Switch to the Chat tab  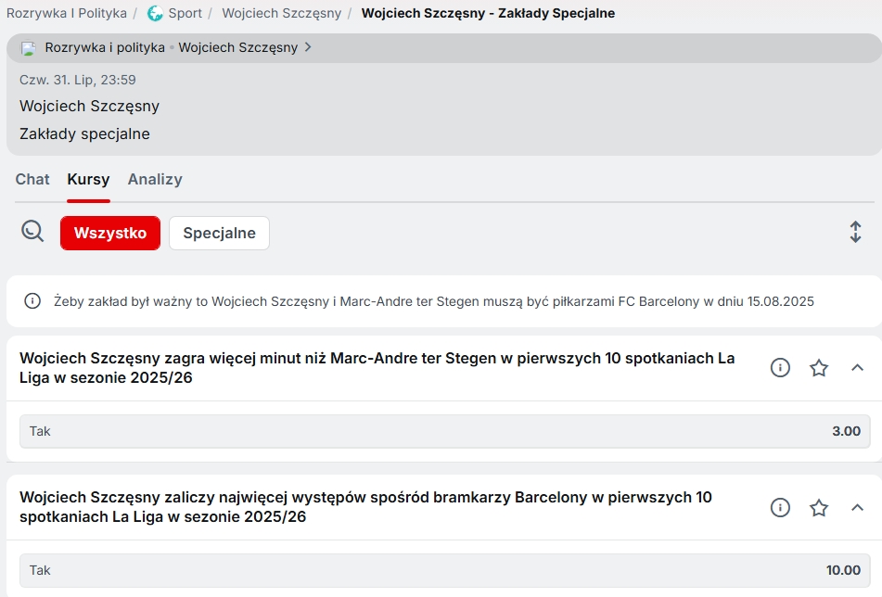pos(32,179)
